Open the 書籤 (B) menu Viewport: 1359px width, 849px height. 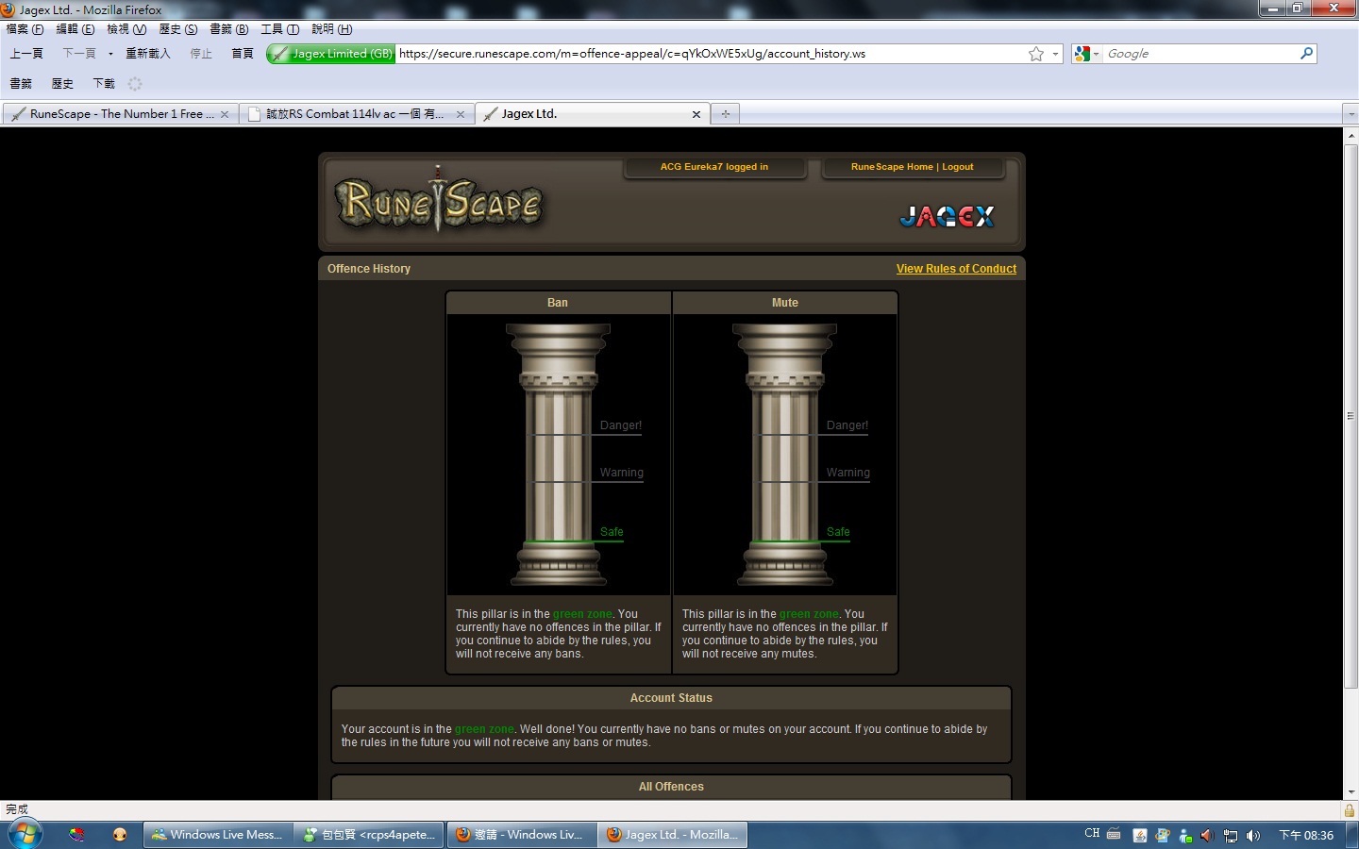[x=229, y=29]
